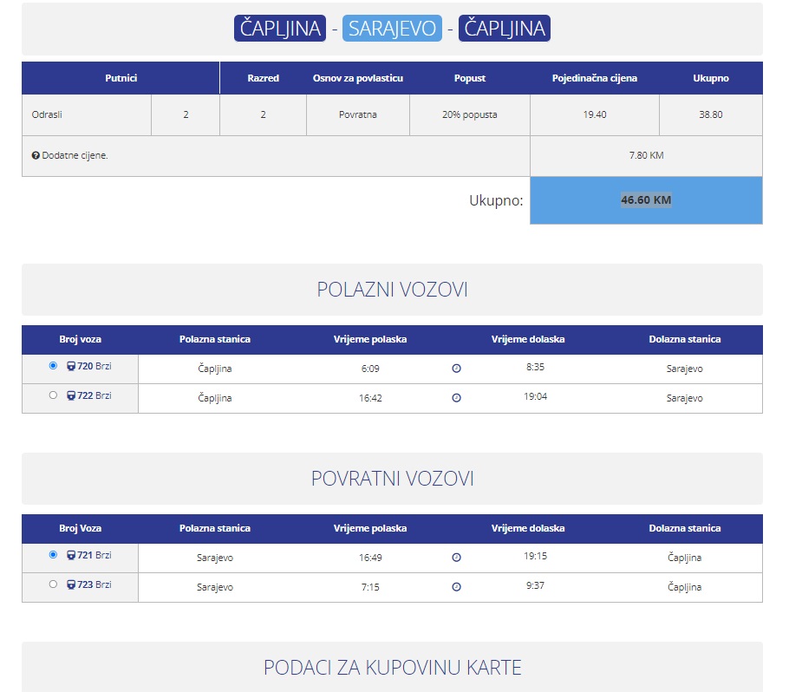The image size is (789, 692).
Task: Select the radio button for train 721
Action: pyautogui.click(x=53, y=555)
